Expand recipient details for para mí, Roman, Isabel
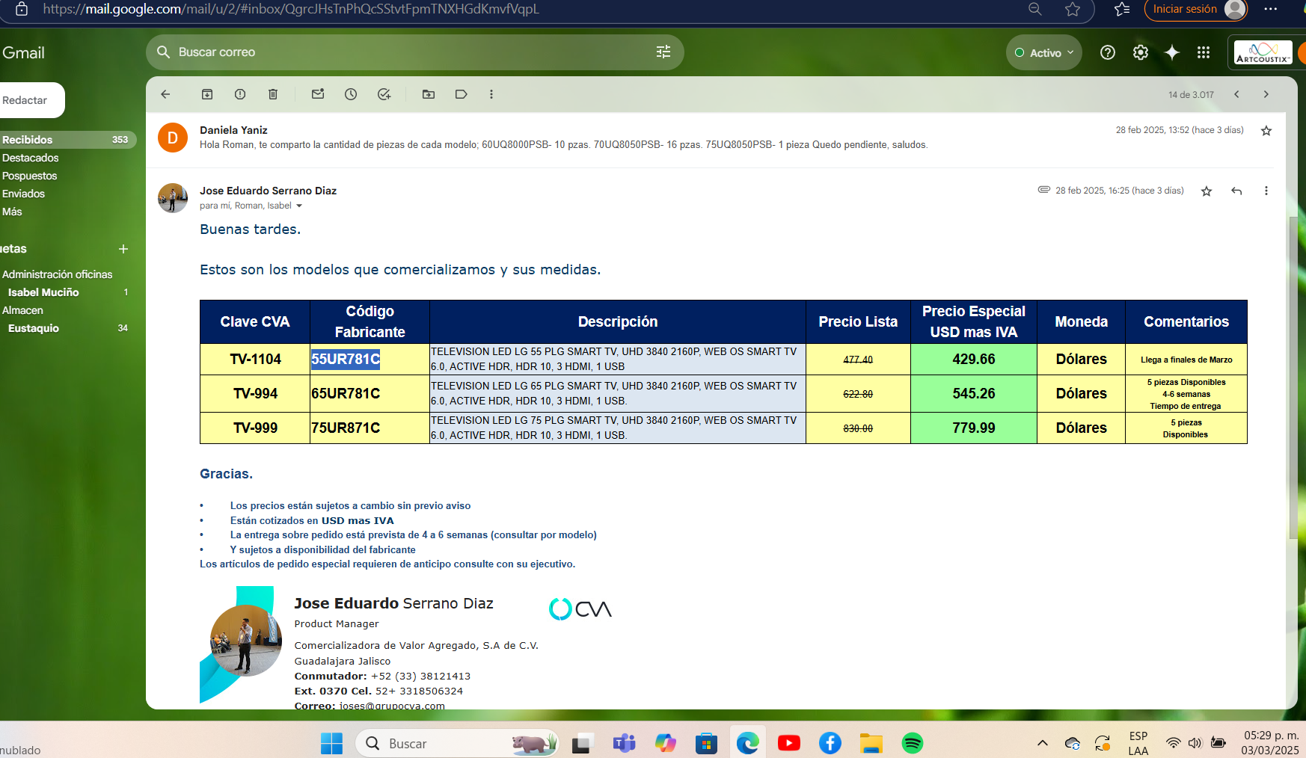1306x758 pixels. pyautogui.click(x=299, y=206)
